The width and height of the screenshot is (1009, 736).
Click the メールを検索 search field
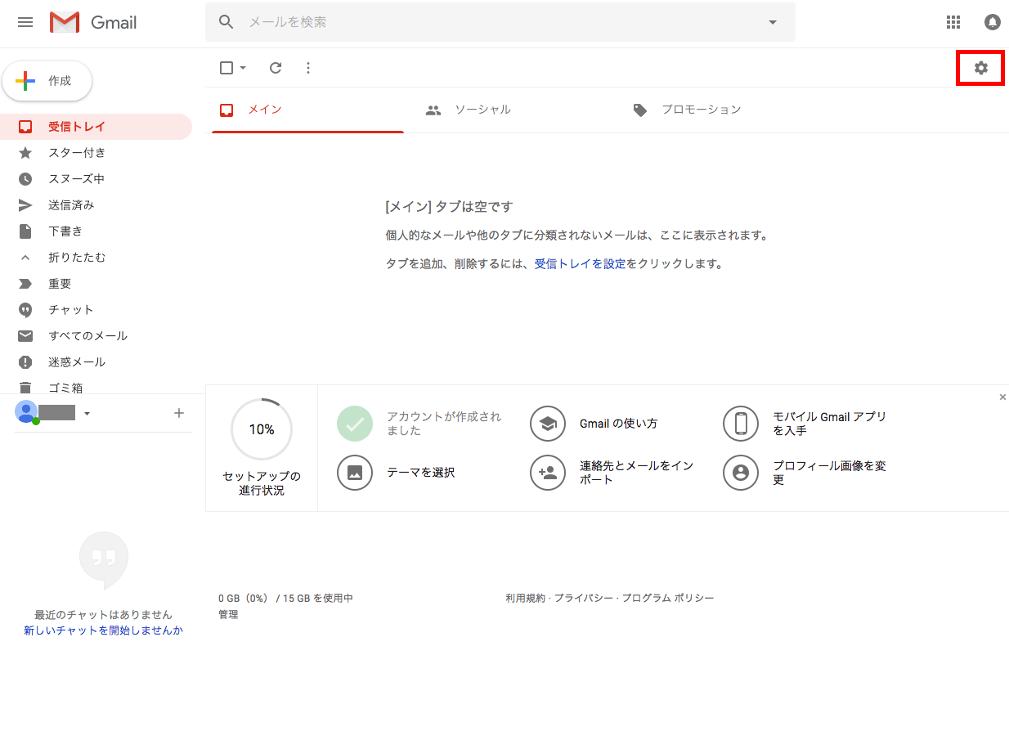click(x=499, y=22)
